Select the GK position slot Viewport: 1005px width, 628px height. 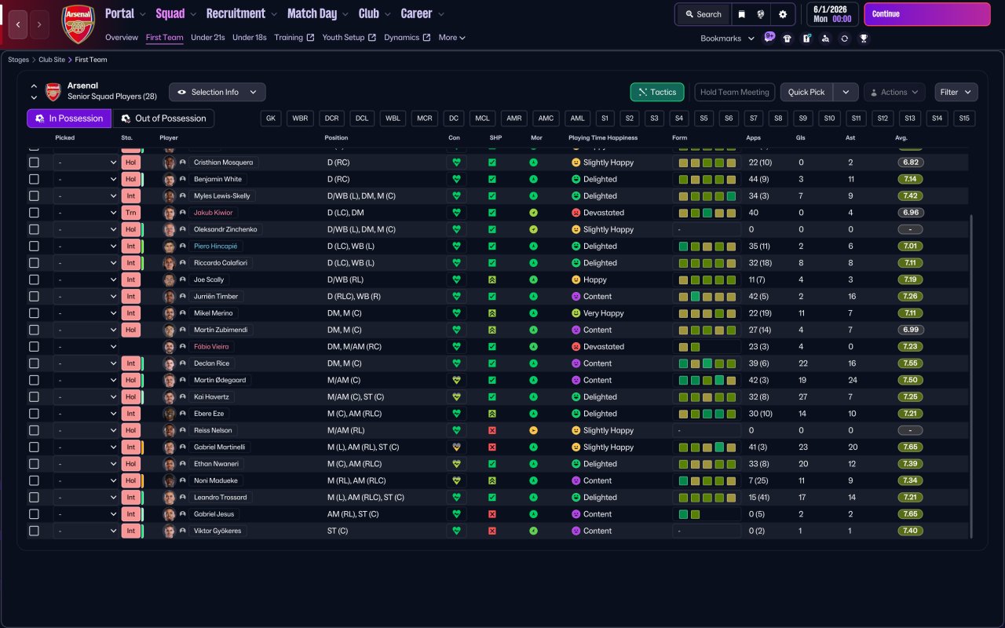coord(272,119)
